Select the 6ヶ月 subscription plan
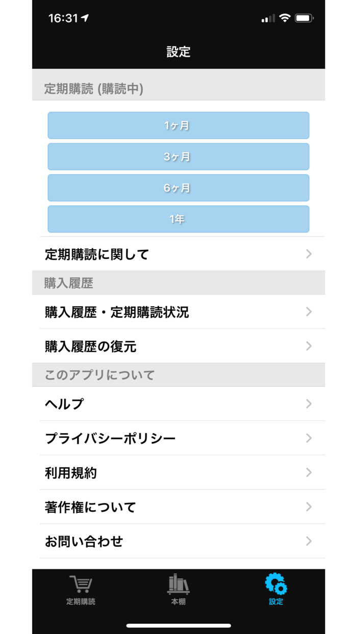Viewport: 357px width, 634px height. [x=178, y=188]
